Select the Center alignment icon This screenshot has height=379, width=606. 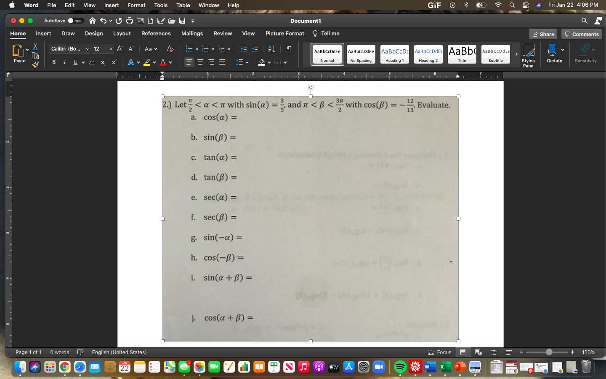[x=200, y=62]
